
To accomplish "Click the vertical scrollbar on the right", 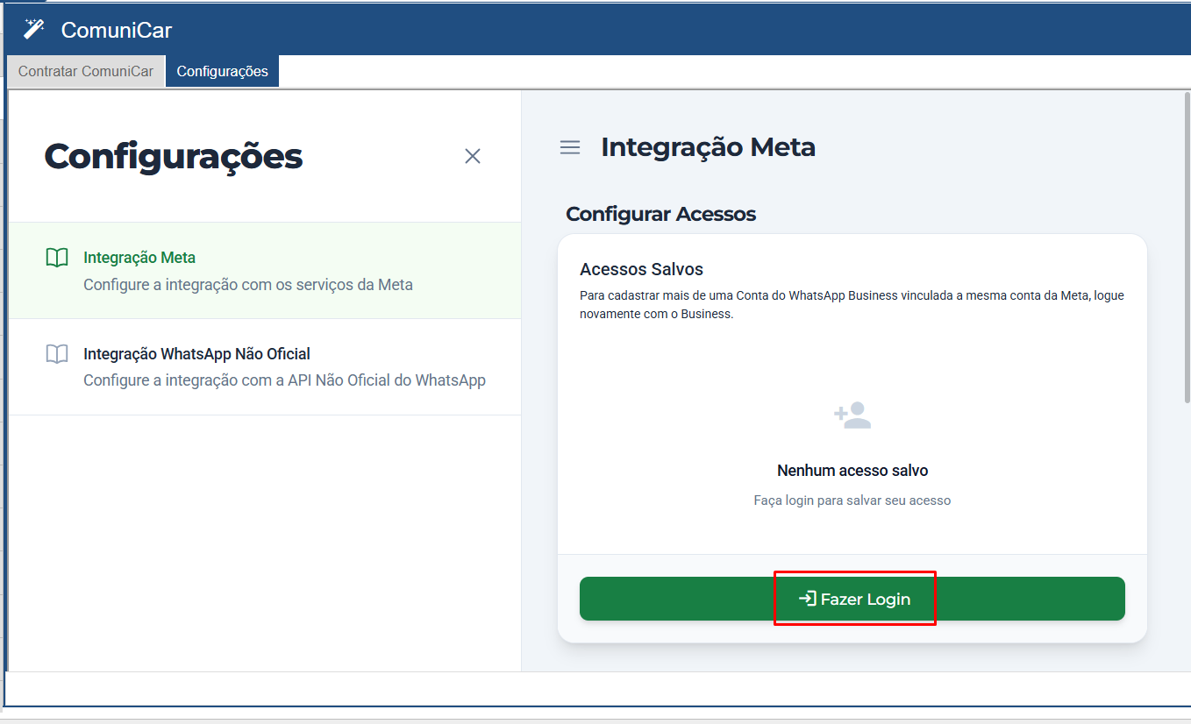I will pos(1187,247).
